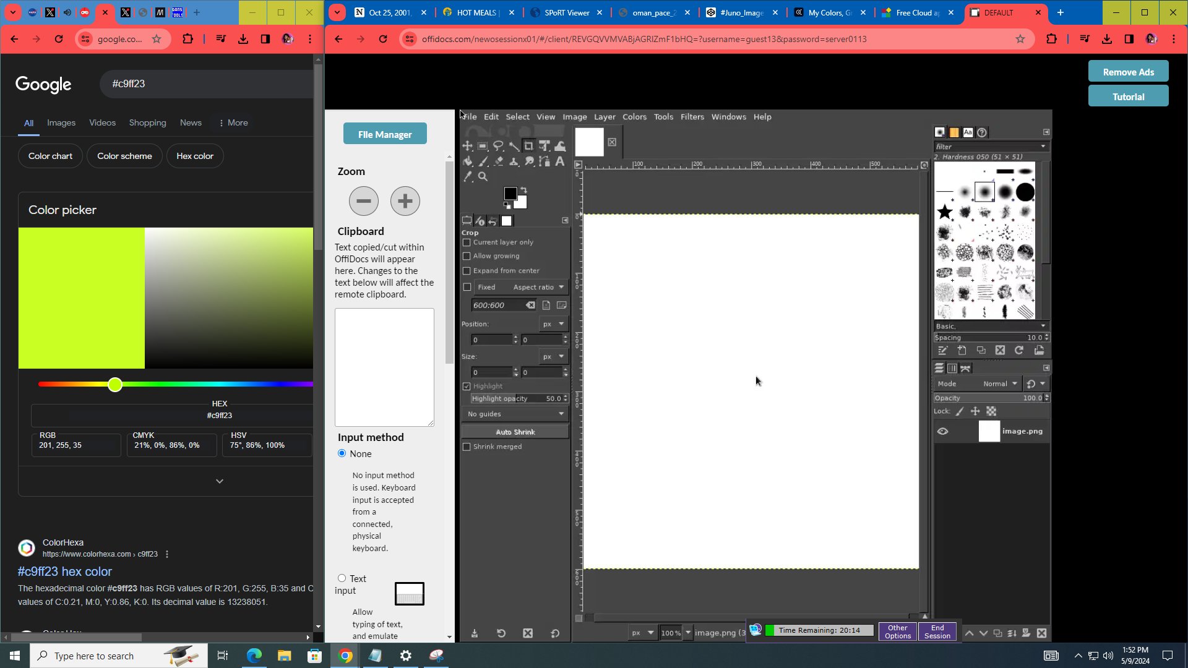Select the Fuzzy Select magic wand tool
Viewport: 1188px width, 668px height.
[x=514, y=146]
